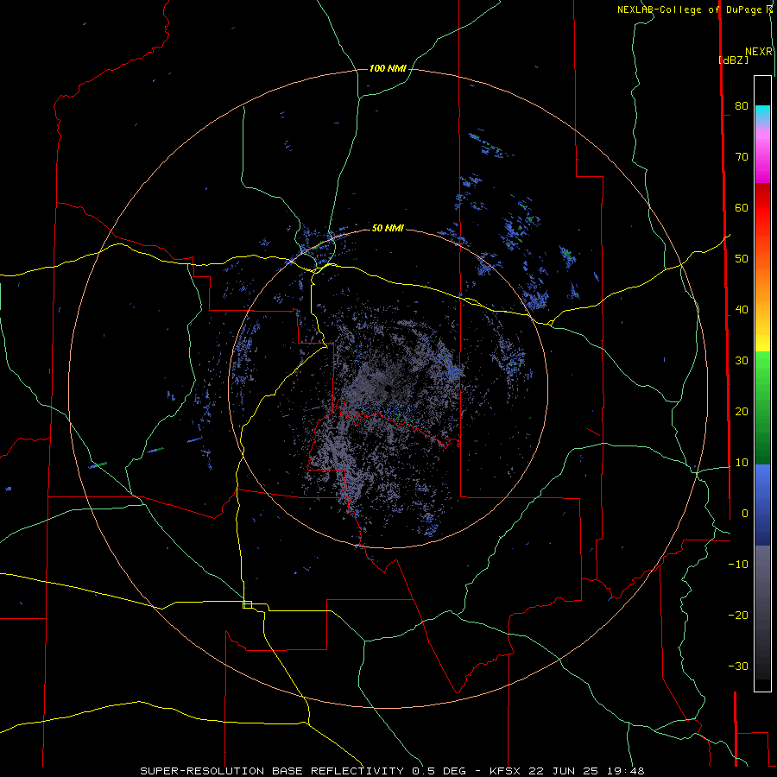Image resolution: width=777 pixels, height=777 pixels.
Task: Click the "40" value on the dBZ scale
Action: point(742,310)
